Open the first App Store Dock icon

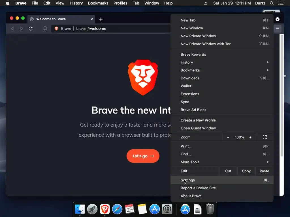[155, 209]
